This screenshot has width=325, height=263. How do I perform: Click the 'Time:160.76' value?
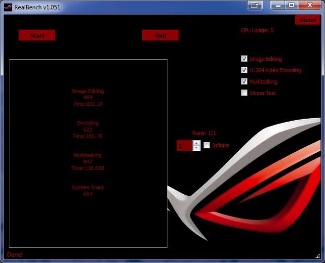88,136
